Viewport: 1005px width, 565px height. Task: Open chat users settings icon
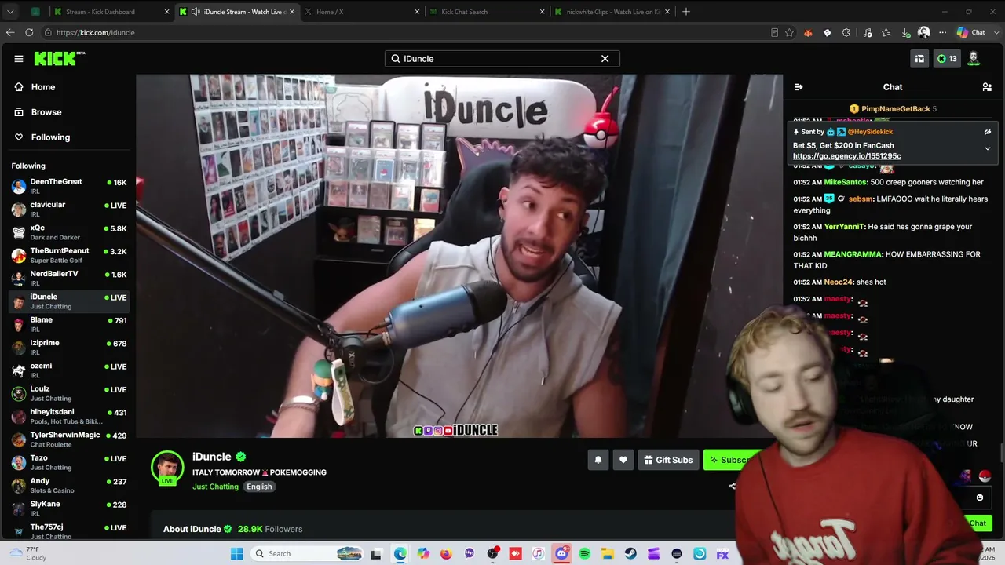coord(987,87)
